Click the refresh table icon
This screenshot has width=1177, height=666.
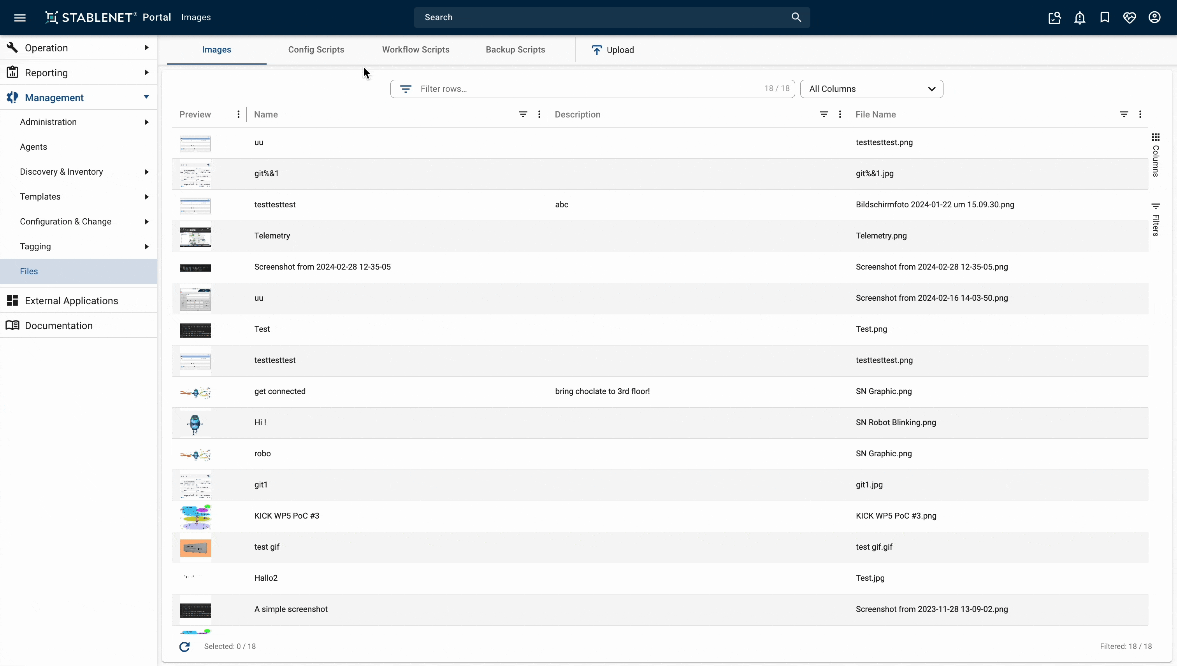[x=184, y=646]
